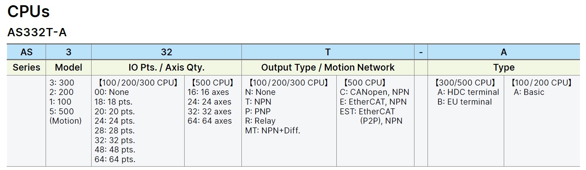Select the E: EtherCAT, NPN entry

(373, 102)
